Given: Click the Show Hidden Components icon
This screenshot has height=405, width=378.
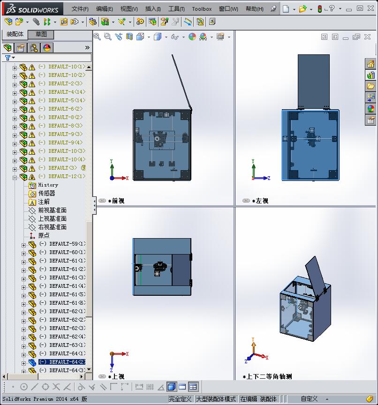Looking at the screenshot, I should [92, 22].
